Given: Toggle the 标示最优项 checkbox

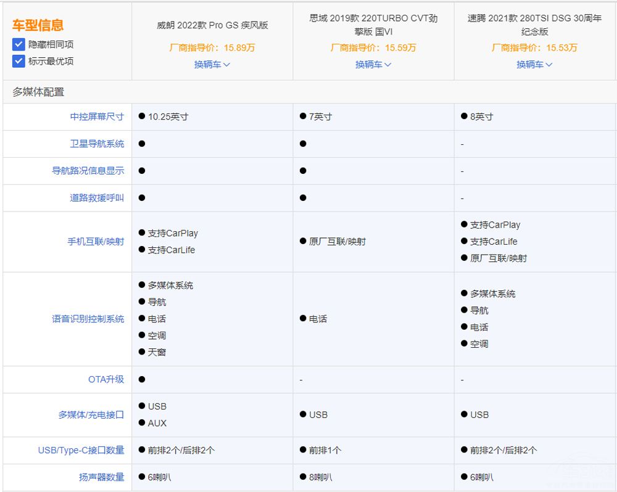Looking at the screenshot, I should tap(19, 61).
